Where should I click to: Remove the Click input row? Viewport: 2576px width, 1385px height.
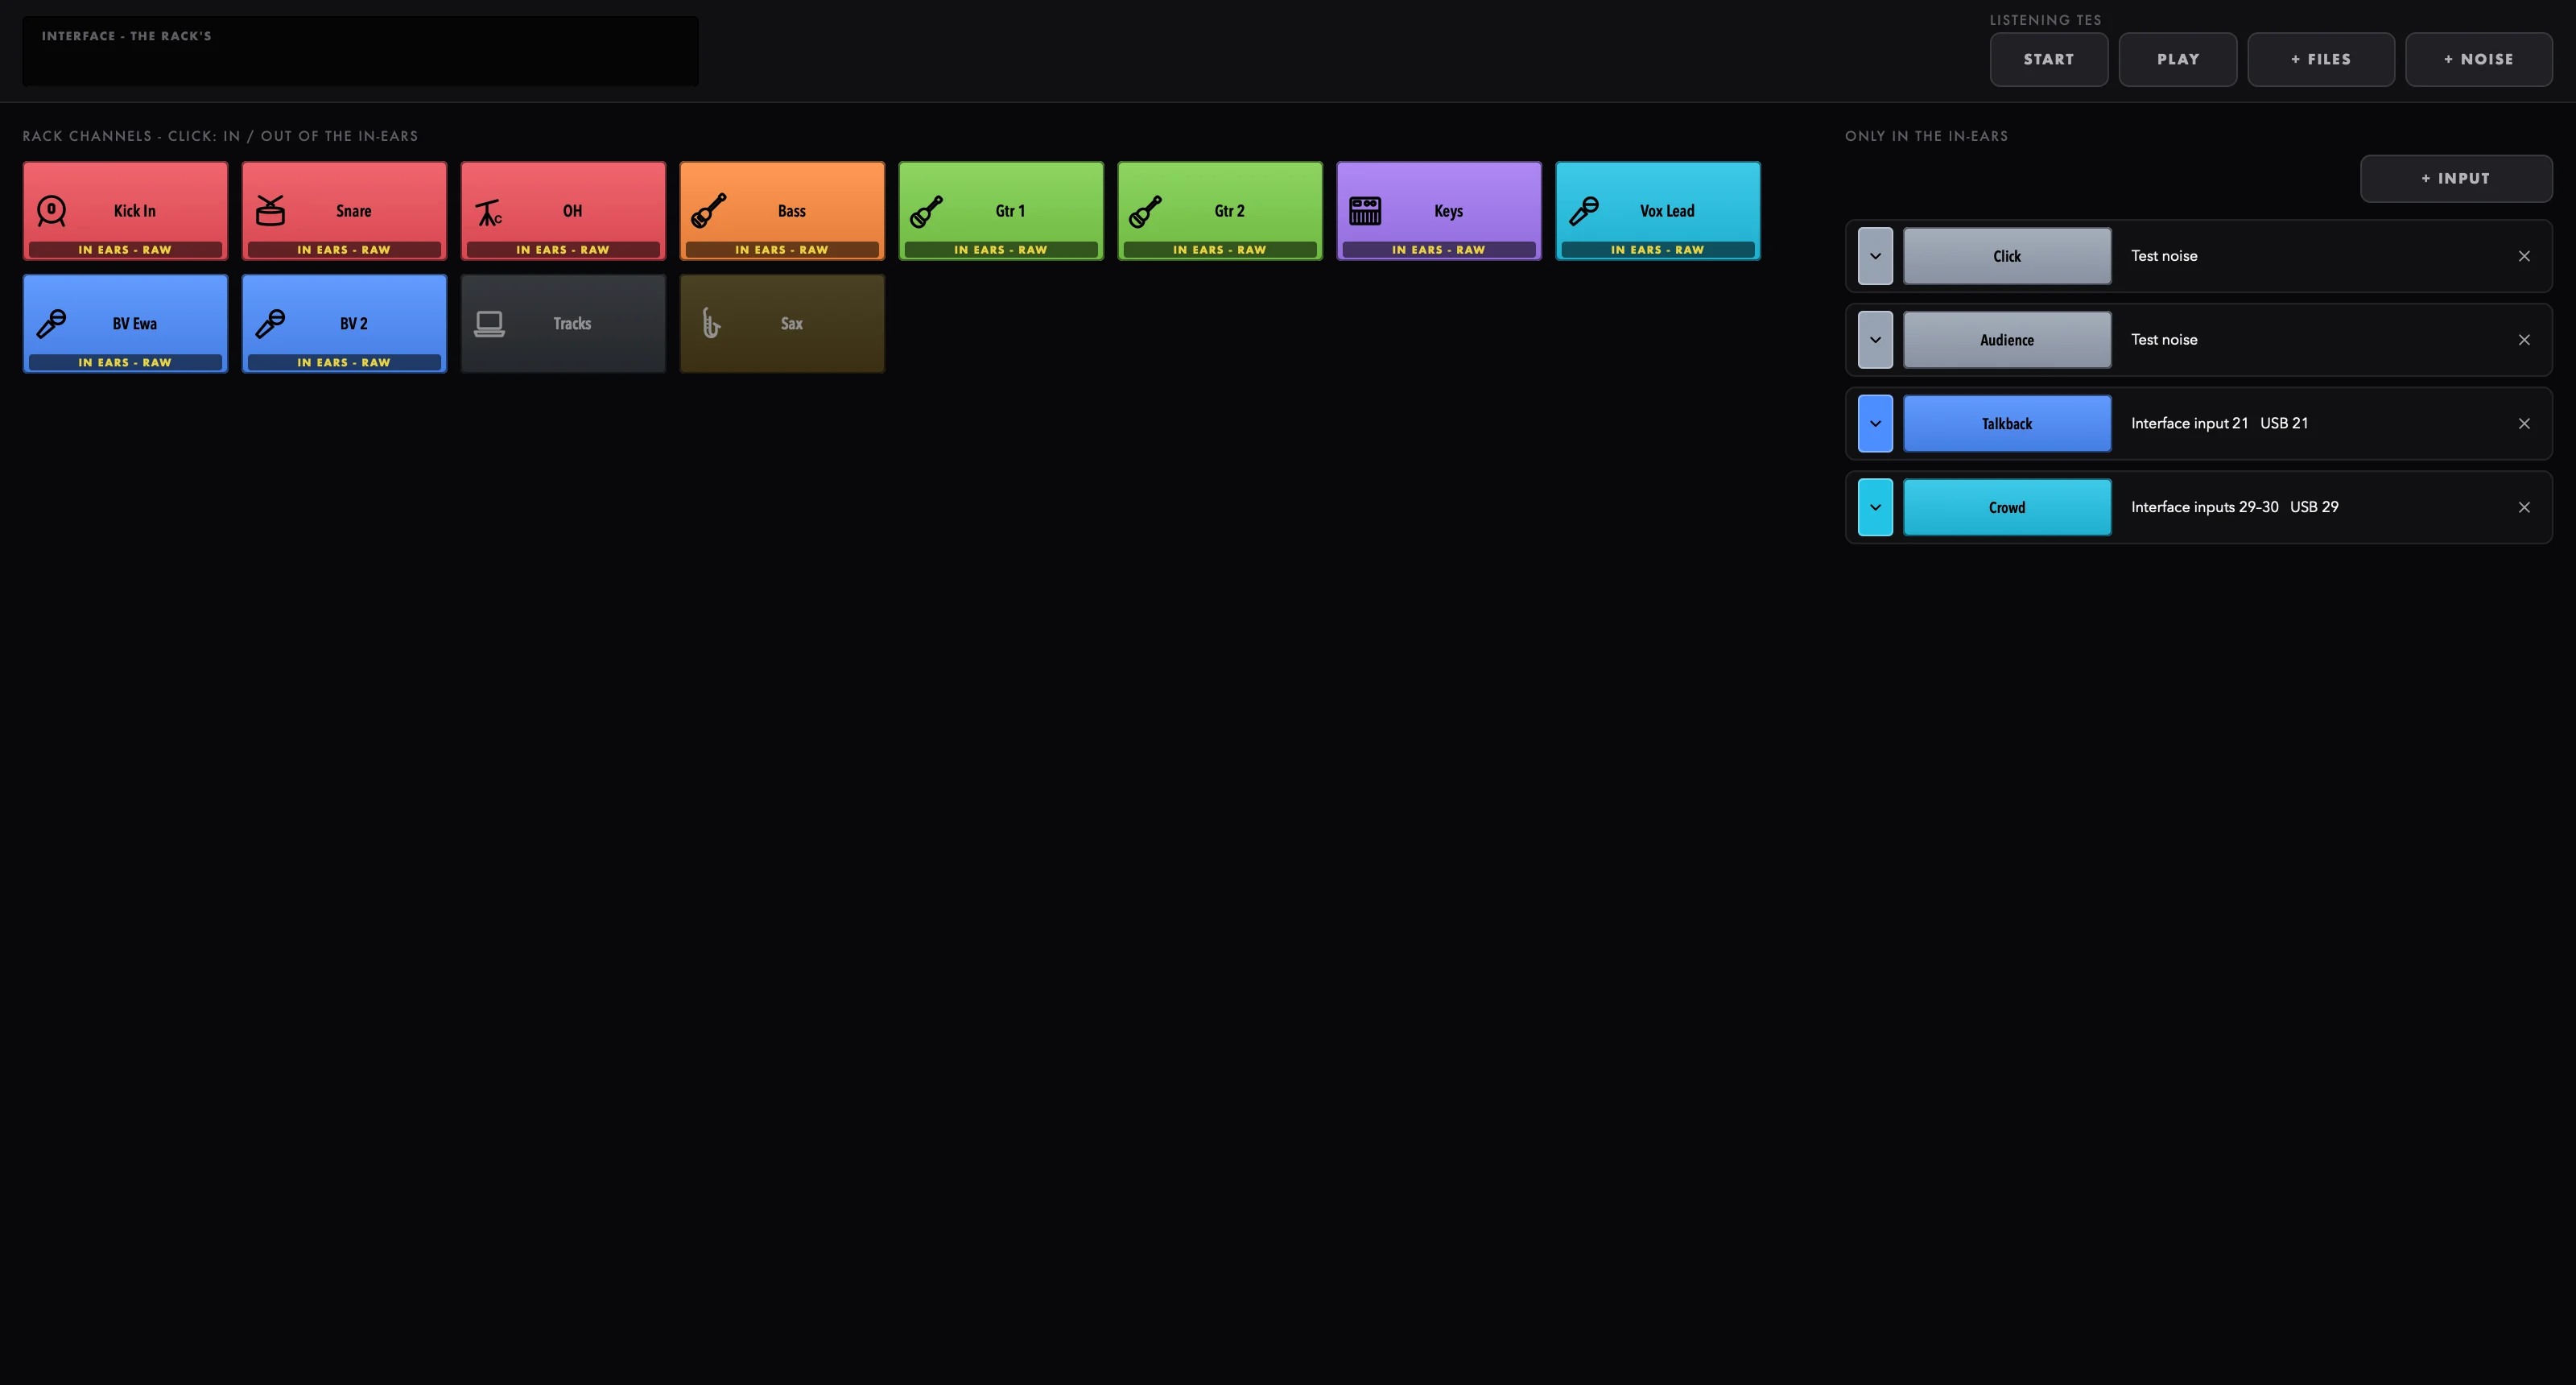pos(2524,256)
